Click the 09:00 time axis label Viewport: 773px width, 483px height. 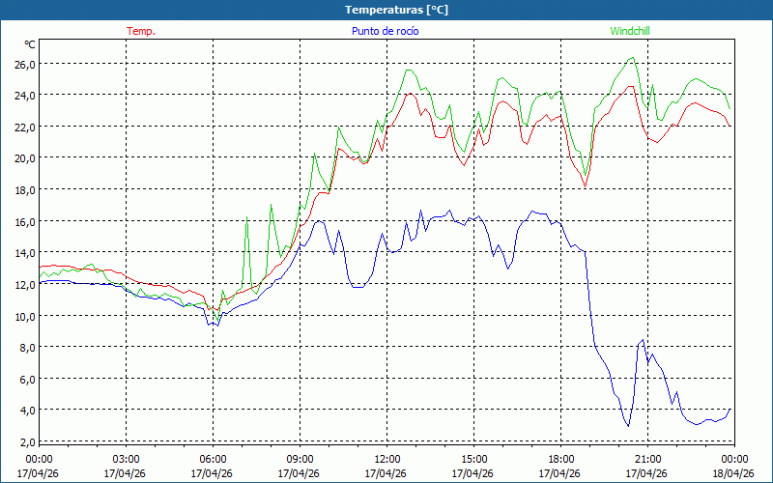point(300,459)
